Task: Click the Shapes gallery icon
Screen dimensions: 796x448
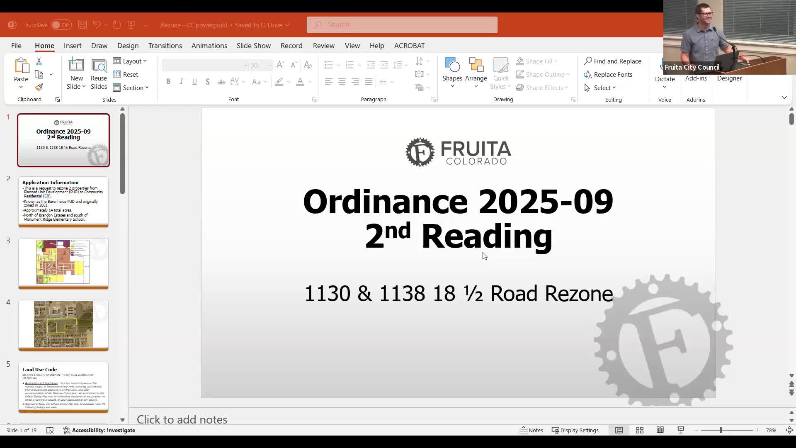Action: pyautogui.click(x=452, y=66)
